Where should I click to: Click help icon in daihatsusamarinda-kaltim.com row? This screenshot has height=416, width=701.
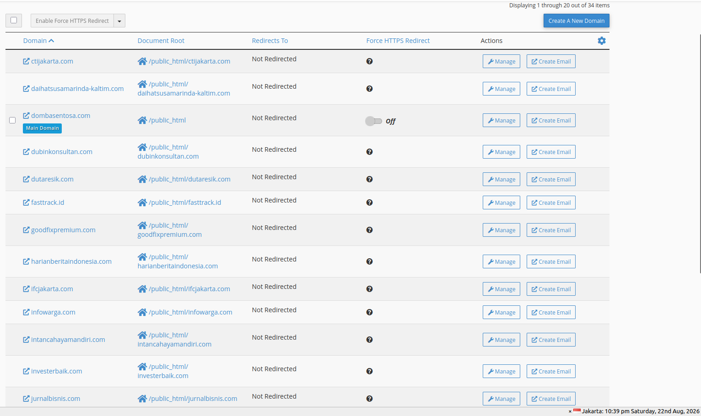tap(369, 89)
